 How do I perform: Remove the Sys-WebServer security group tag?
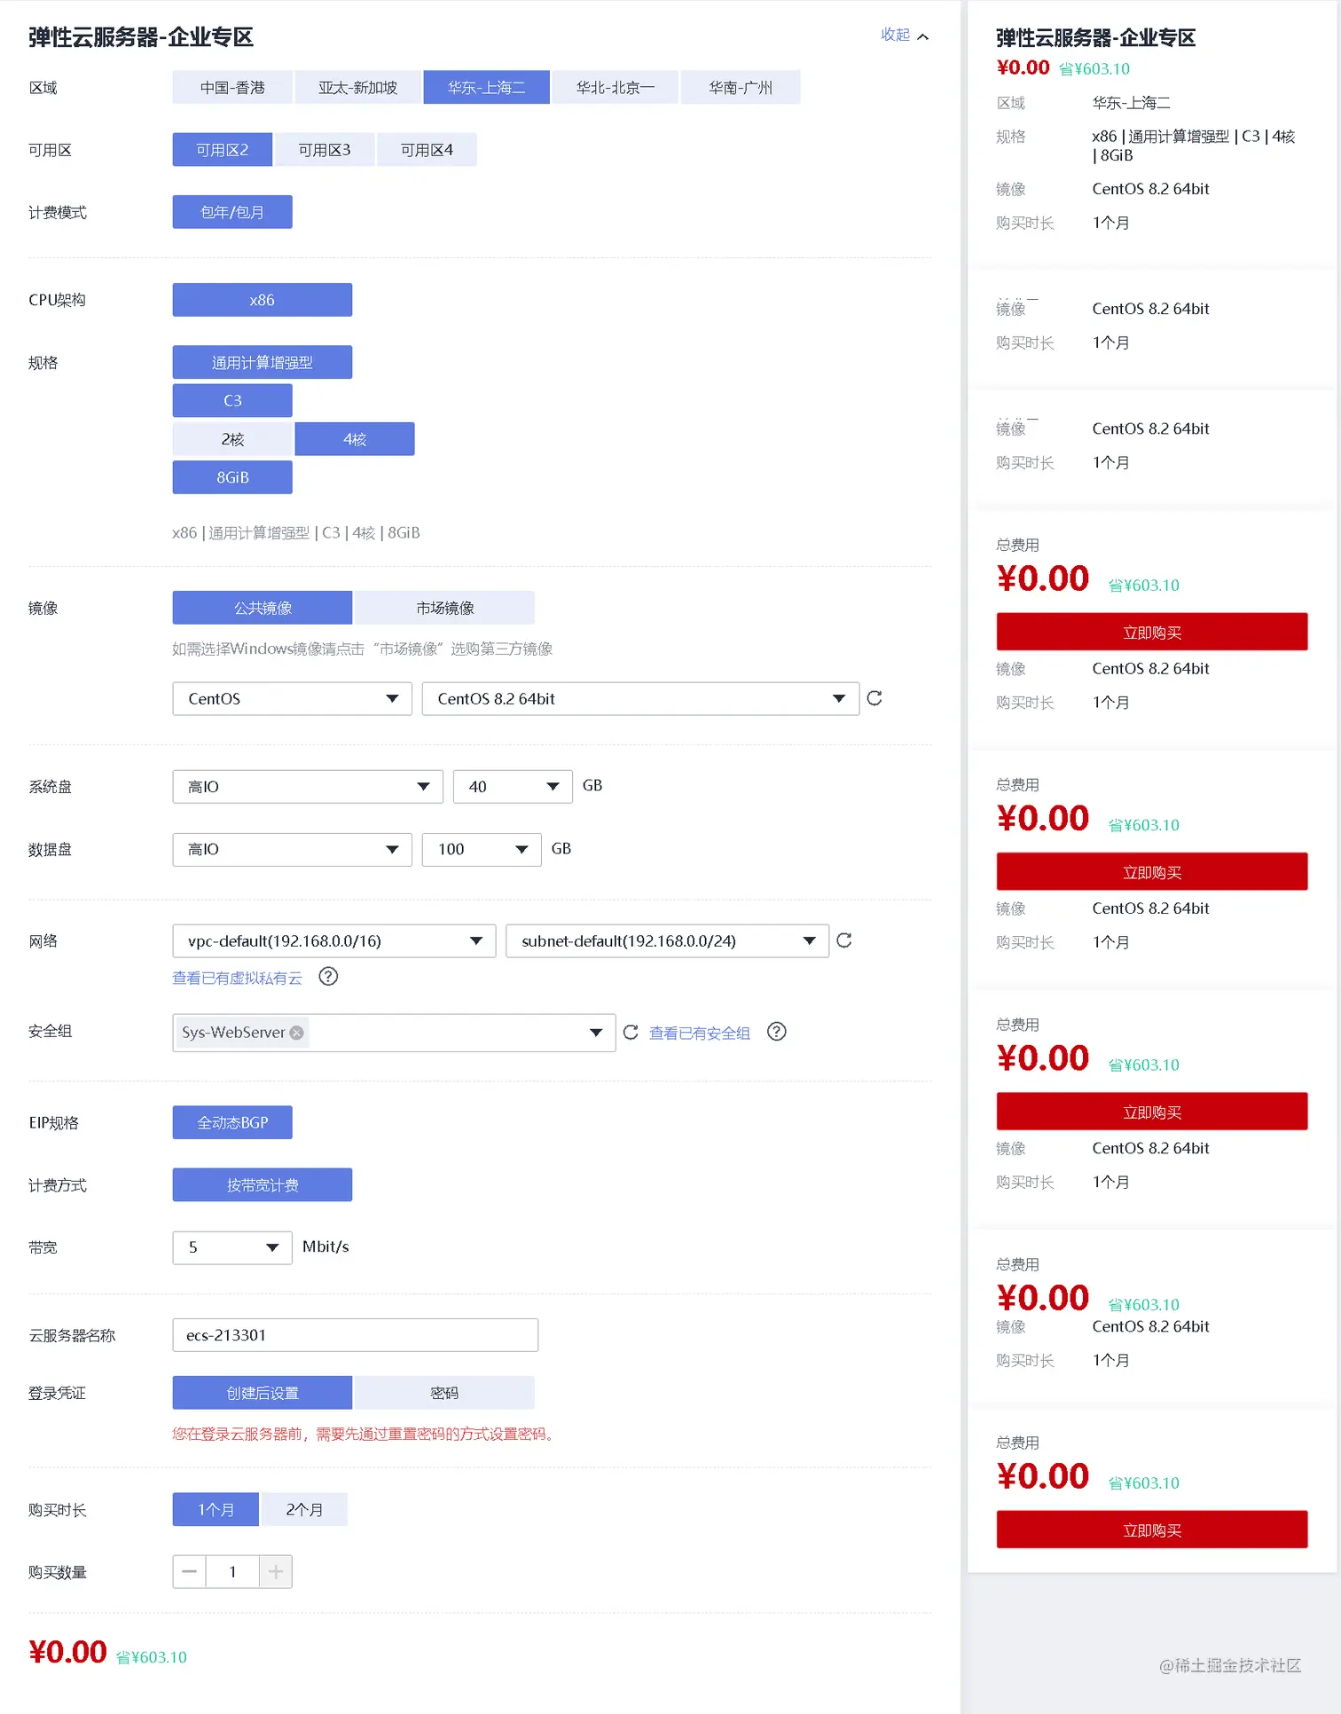(297, 1033)
